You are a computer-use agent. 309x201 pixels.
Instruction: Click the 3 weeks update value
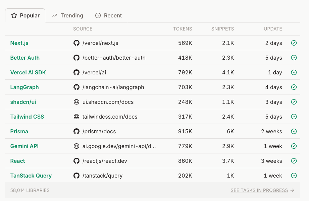[271, 161]
